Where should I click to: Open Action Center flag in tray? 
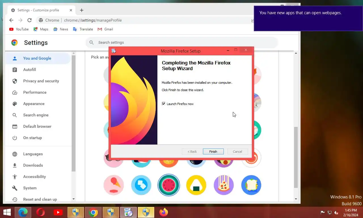click(322, 213)
